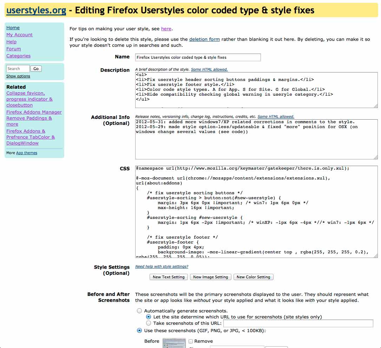
Task: Click New Color Setting button
Action: 254,277
